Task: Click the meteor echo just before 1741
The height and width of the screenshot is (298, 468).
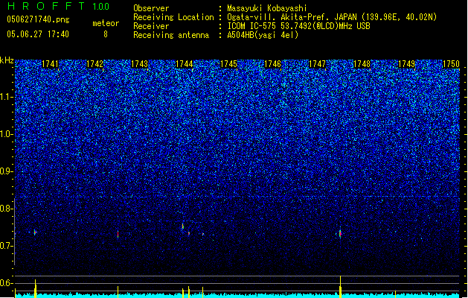Action: 35,232
